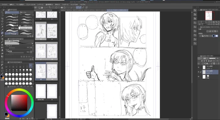Delete the selected sub tool (trash icon)

coord(33,36)
